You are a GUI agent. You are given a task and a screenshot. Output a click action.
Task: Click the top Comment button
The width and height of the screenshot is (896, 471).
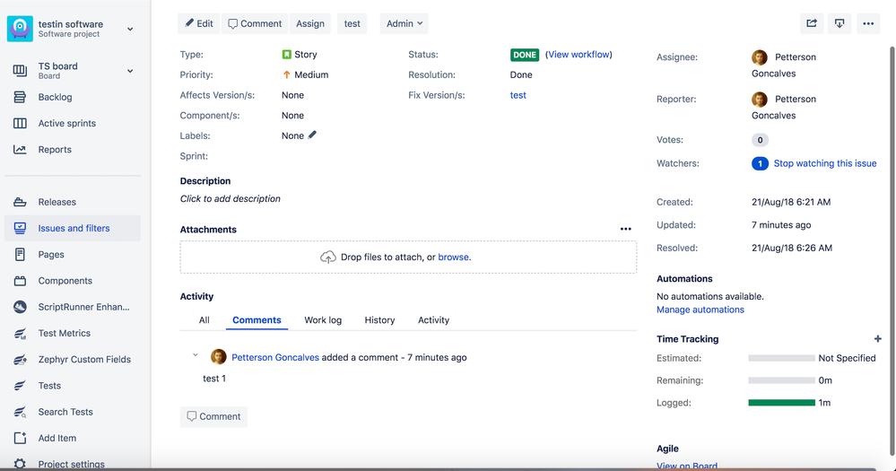pyautogui.click(x=255, y=23)
